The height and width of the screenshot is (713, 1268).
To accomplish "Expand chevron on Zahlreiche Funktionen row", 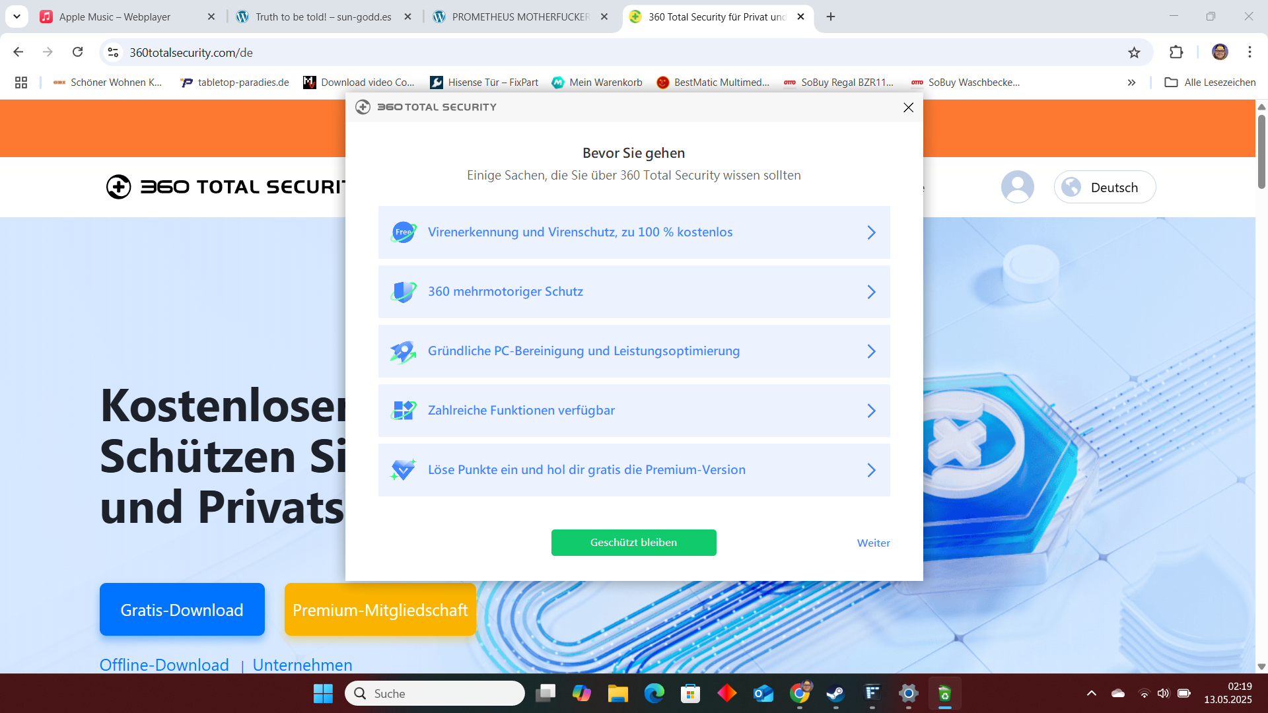I will click(x=871, y=411).
